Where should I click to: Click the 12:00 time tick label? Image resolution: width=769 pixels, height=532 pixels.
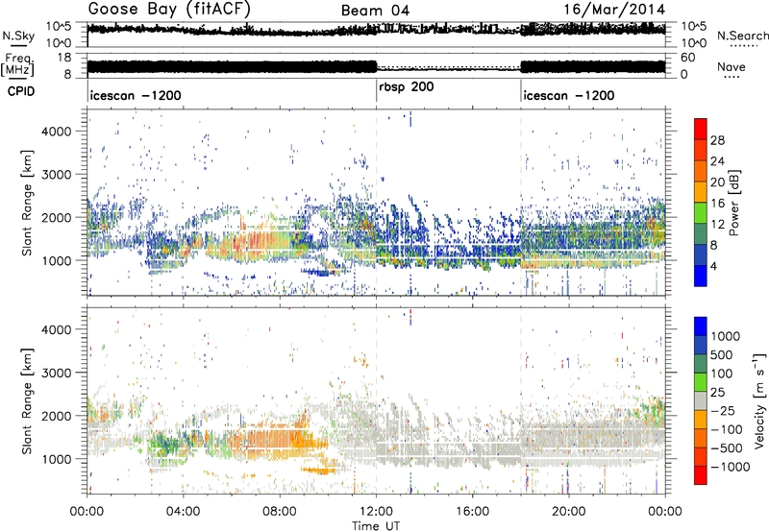coord(376,512)
